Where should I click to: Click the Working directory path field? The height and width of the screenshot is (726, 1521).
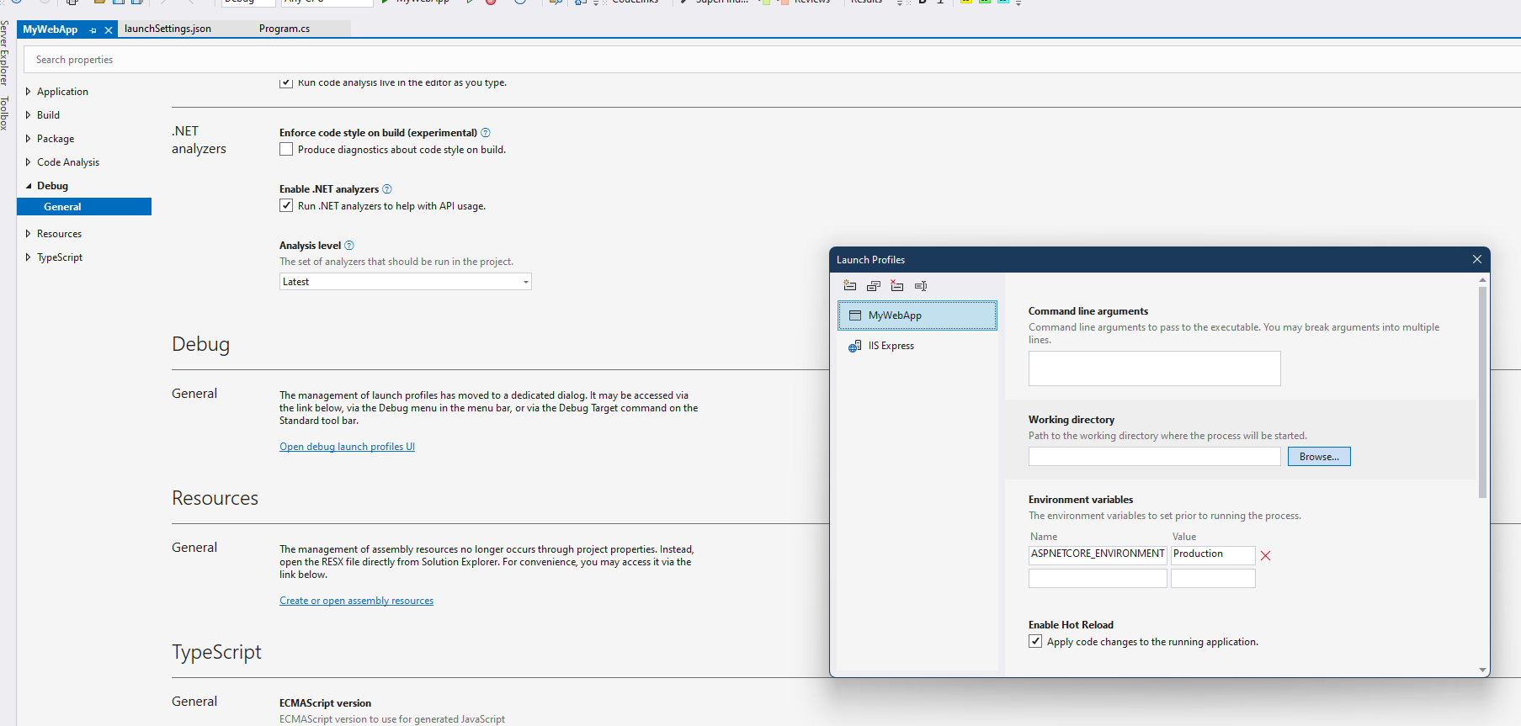point(1154,457)
